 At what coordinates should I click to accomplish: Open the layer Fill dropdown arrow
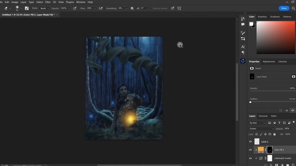click(x=293, y=134)
